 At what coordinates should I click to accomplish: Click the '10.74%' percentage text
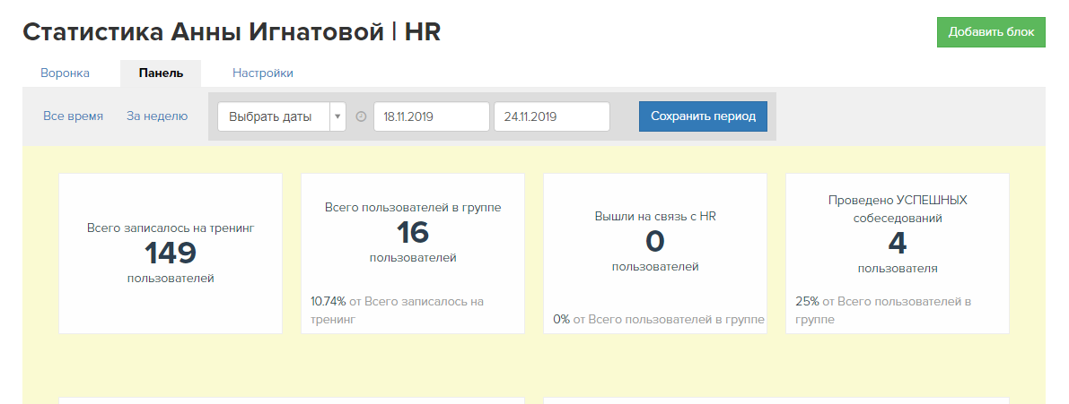pyautogui.click(x=328, y=301)
